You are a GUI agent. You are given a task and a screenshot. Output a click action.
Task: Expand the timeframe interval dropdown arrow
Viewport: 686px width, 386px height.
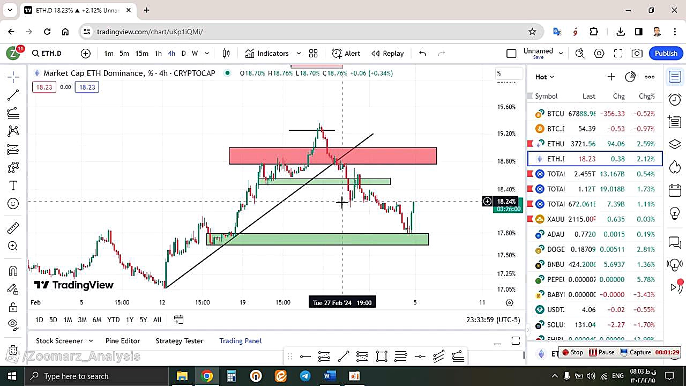click(x=207, y=53)
